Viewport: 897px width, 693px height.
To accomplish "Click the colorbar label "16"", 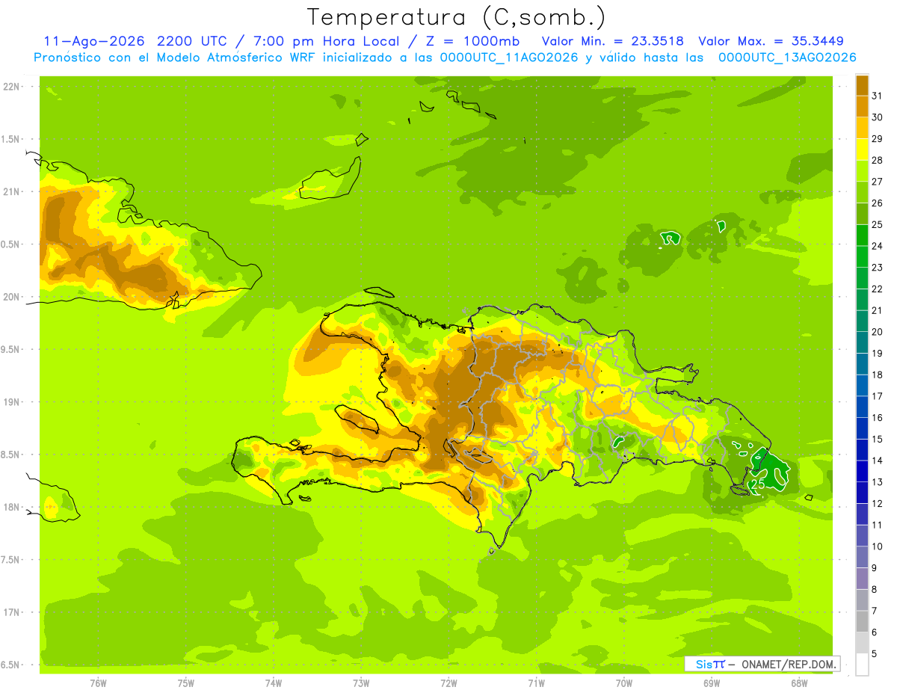I will tap(878, 418).
